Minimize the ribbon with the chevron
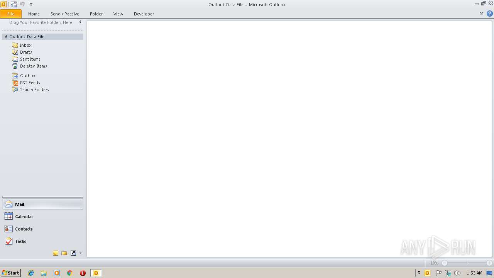Screen dimensions: 494x278 [481, 14]
